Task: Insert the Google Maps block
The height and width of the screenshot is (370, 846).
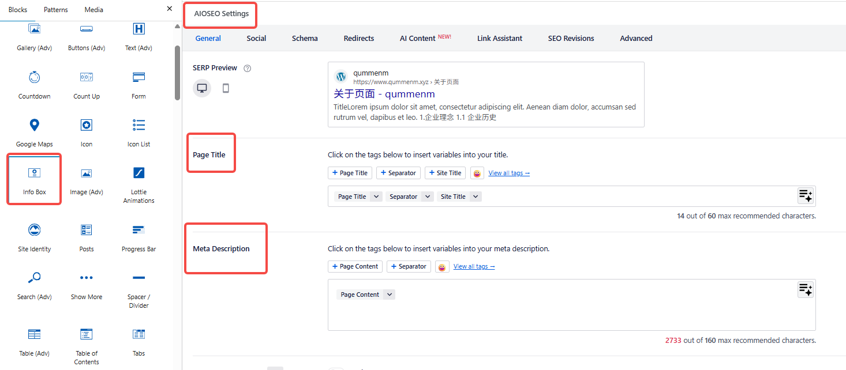Action: (x=34, y=132)
